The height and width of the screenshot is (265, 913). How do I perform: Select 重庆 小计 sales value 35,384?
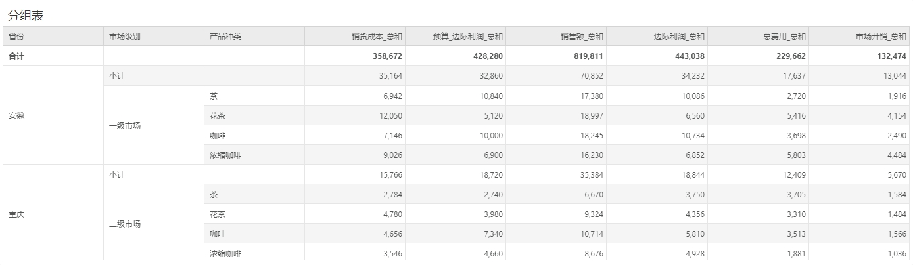[590, 174]
